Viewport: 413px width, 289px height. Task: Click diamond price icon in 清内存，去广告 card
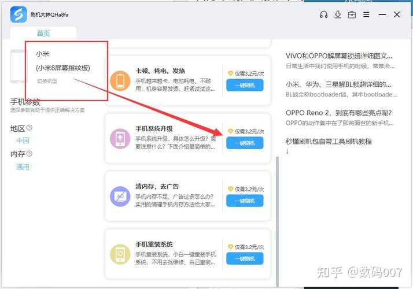click(230, 189)
